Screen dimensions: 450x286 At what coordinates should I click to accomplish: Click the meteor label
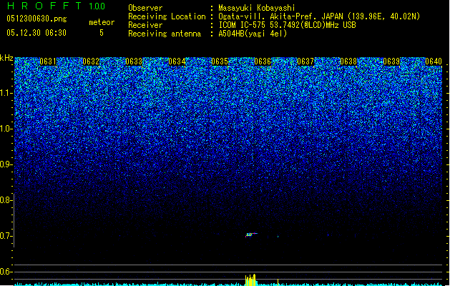pyautogui.click(x=102, y=22)
